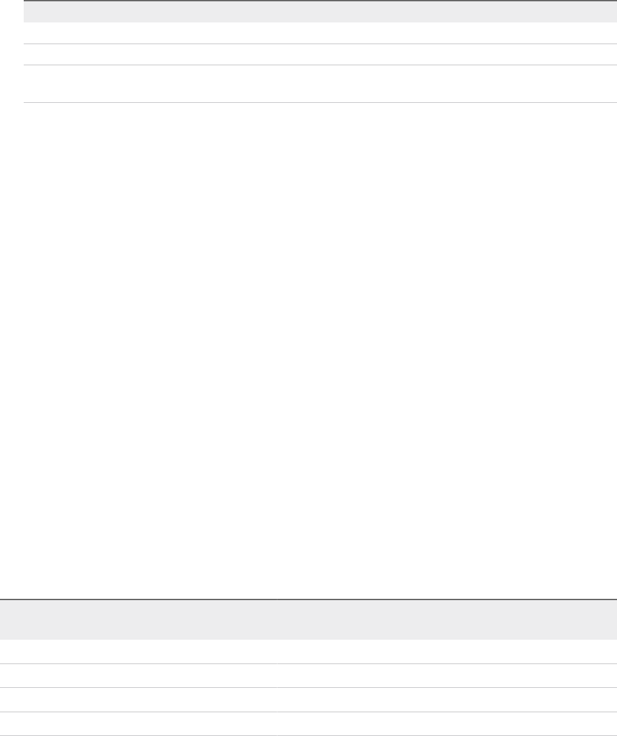This screenshot has width=617, height=736.
Task: Select the taller third row of top table
Action: 320,84
